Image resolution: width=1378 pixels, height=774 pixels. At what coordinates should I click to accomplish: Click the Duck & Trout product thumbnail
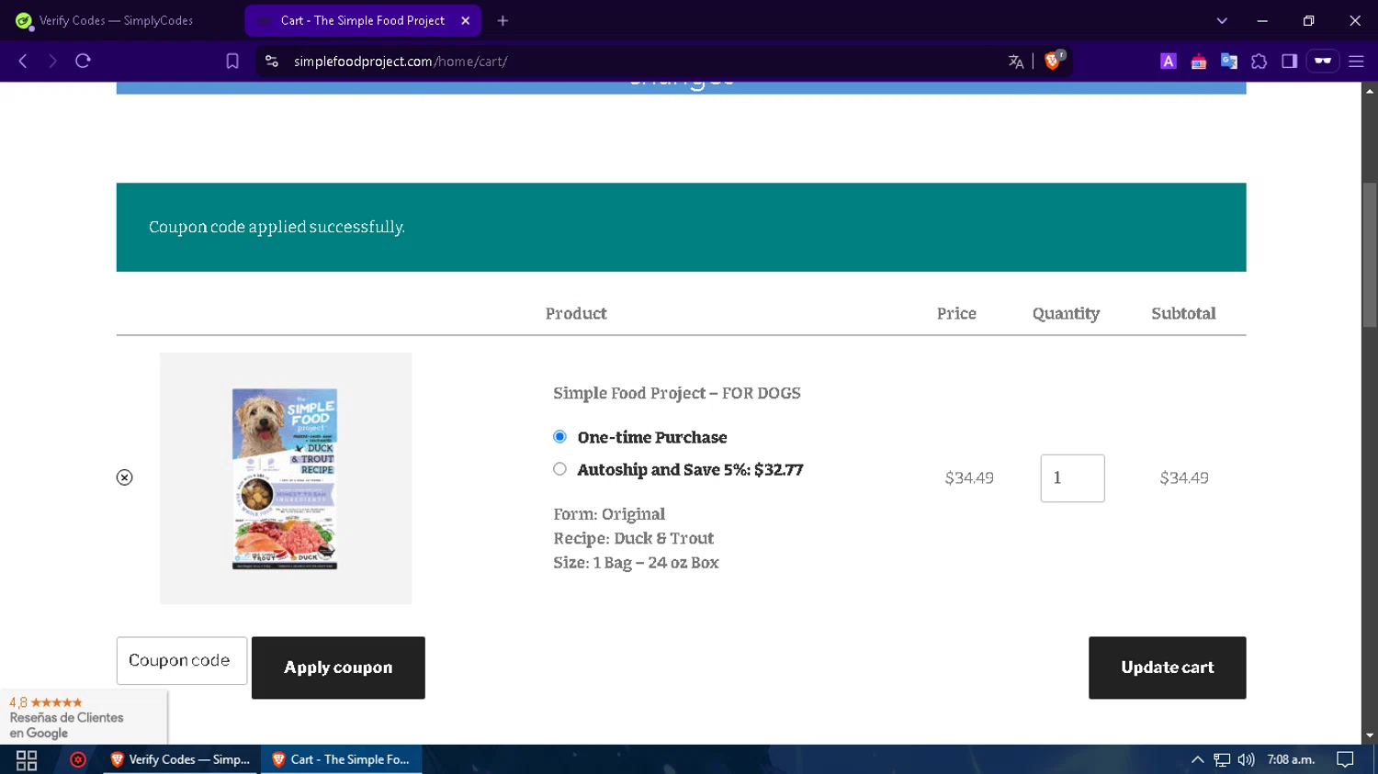click(x=286, y=478)
